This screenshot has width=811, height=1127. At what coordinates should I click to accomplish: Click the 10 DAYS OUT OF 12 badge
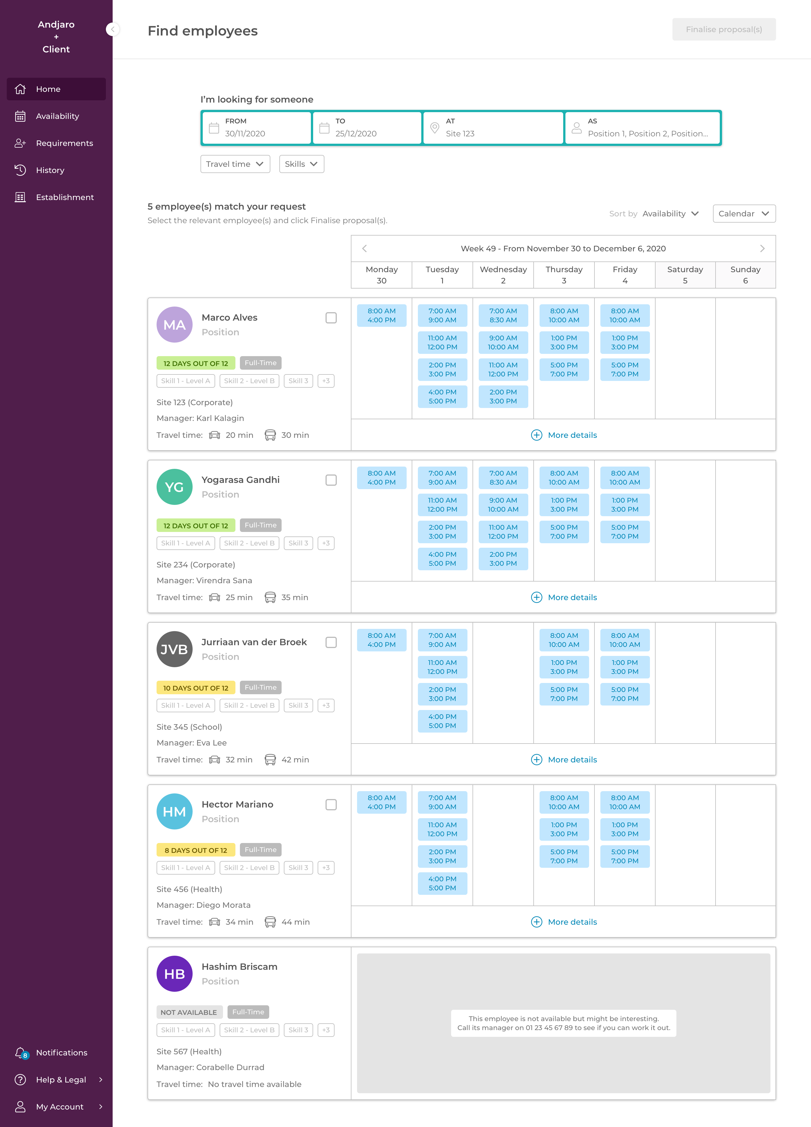click(x=196, y=688)
